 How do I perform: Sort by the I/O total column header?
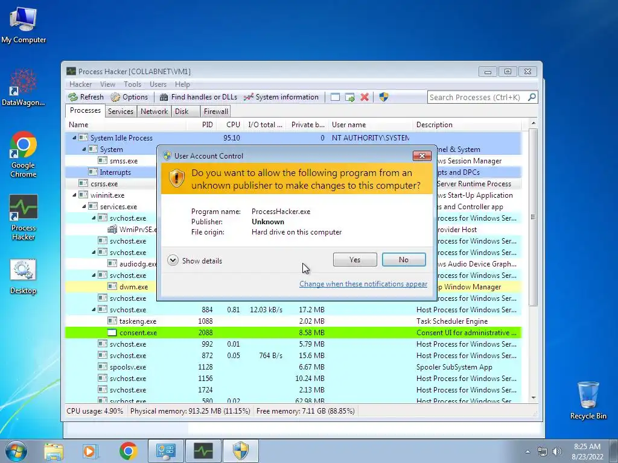[264, 124]
